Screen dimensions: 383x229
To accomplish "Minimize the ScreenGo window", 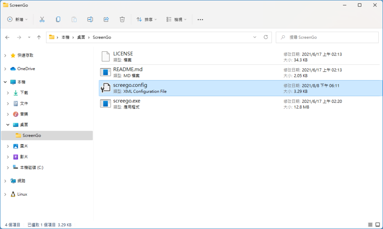I will click(x=345, y=5).
